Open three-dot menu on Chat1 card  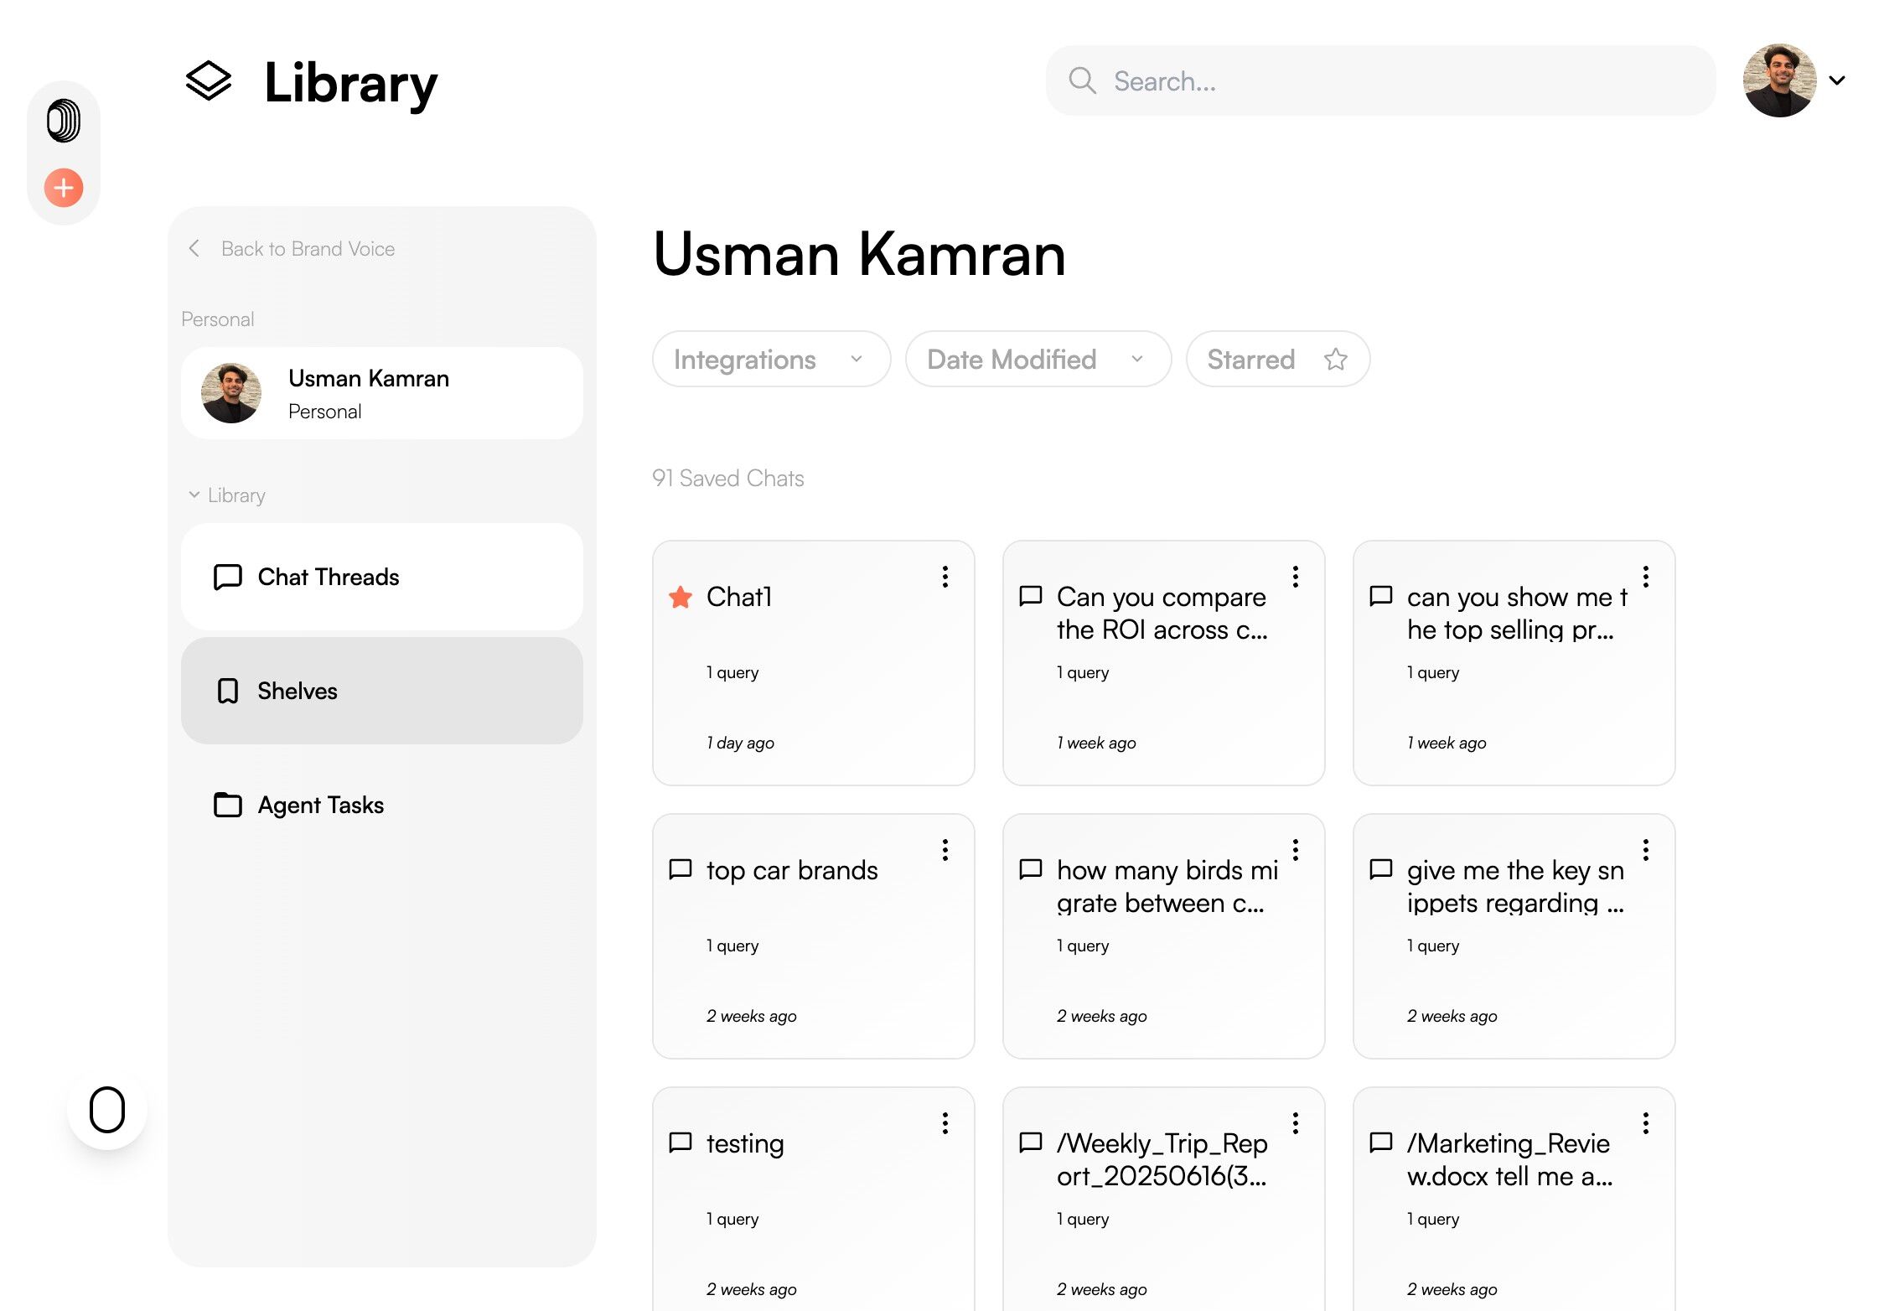click(x=945, y=577)
